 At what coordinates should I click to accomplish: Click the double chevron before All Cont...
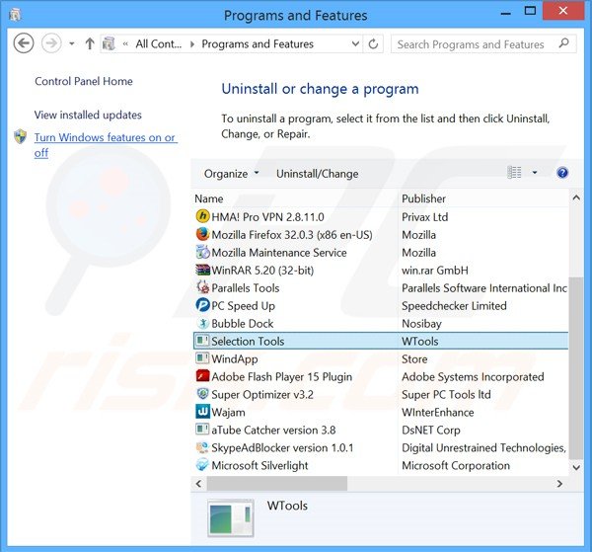click(125, 44)
